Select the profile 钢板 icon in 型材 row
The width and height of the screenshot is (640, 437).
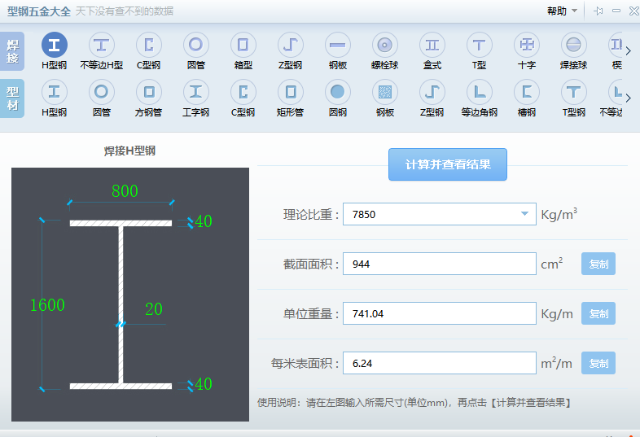[385, 92]
